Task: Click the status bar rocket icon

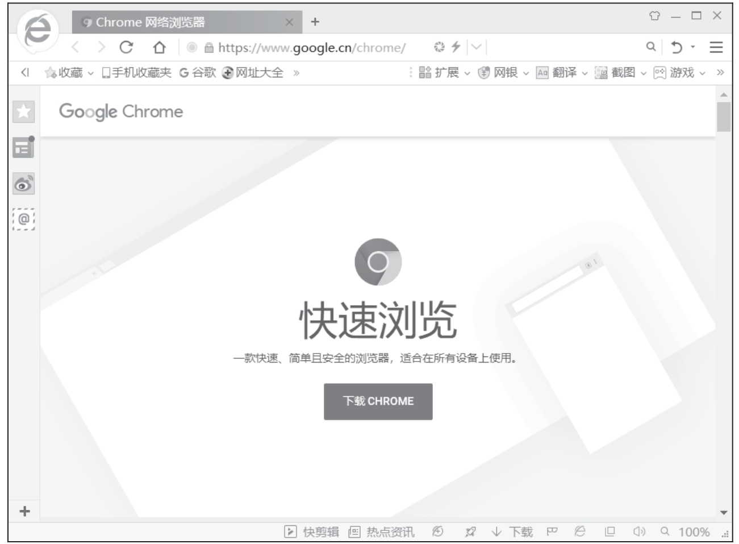Action: (x=470, y=532)
